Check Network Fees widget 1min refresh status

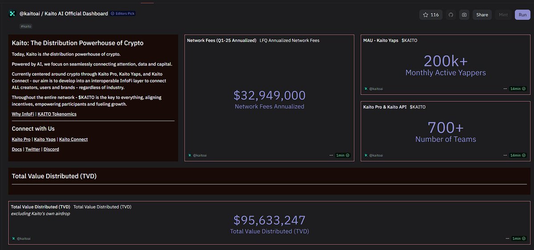pos(343,156)
